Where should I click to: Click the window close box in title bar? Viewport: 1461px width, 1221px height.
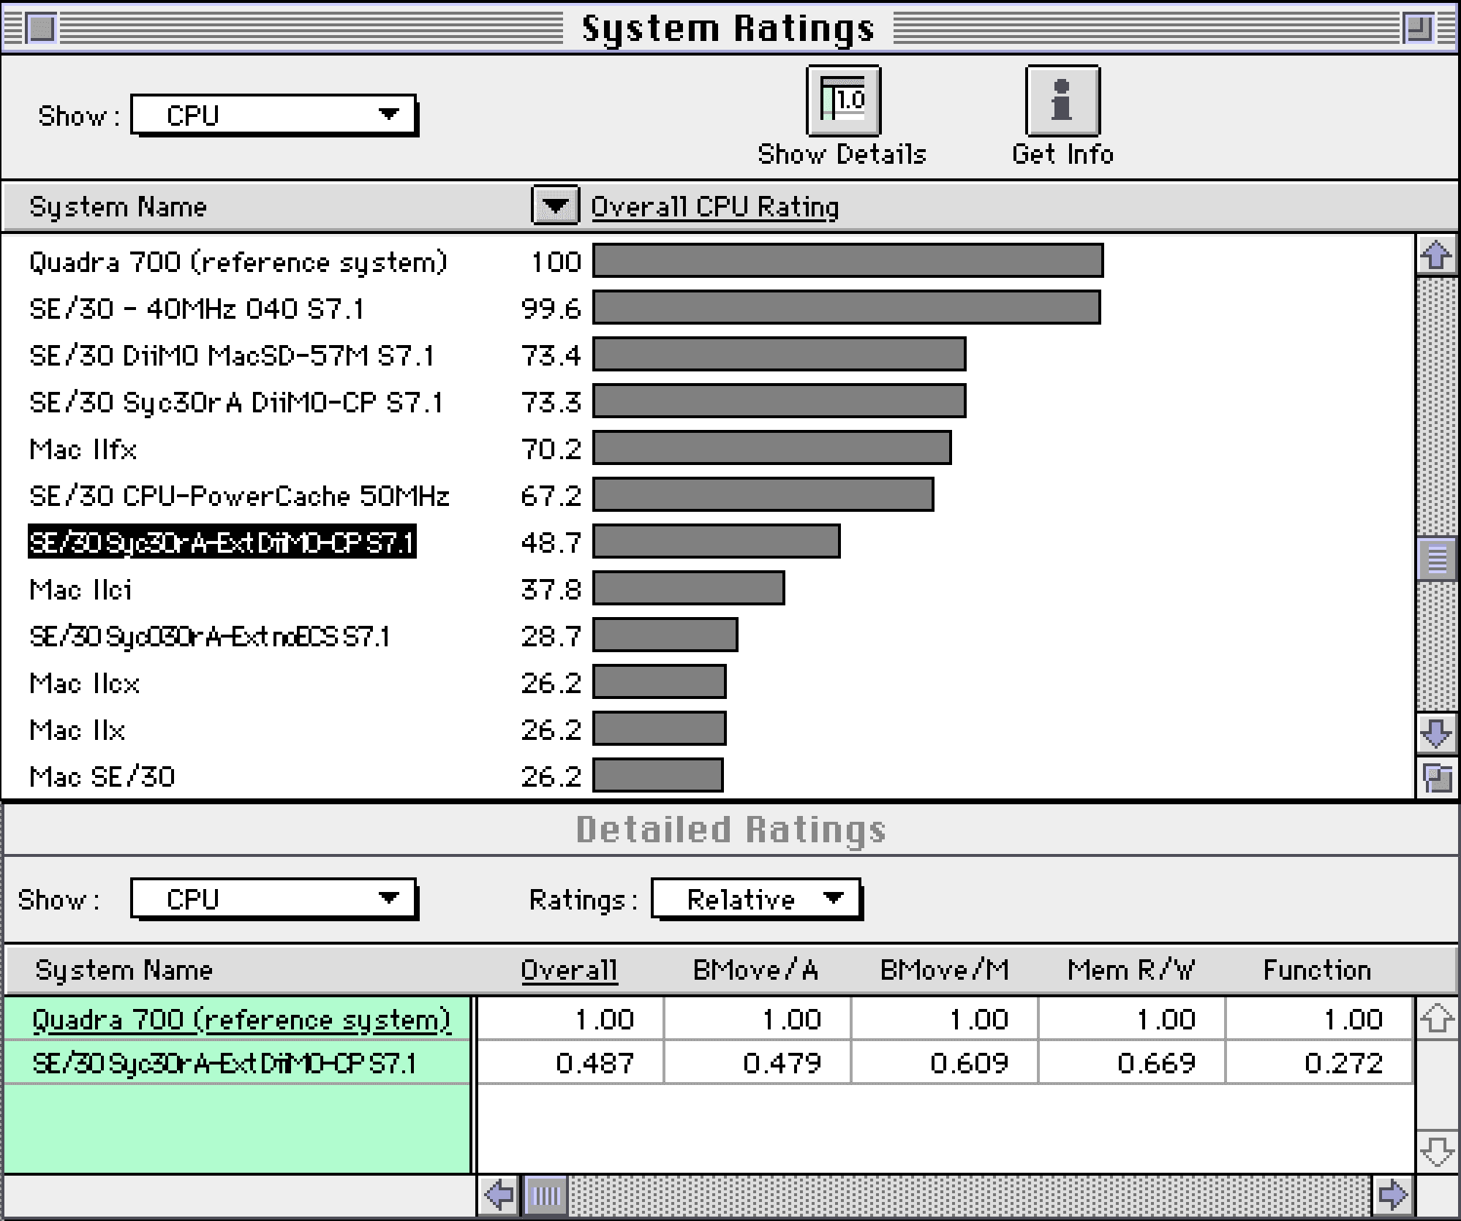pos(42,29)
